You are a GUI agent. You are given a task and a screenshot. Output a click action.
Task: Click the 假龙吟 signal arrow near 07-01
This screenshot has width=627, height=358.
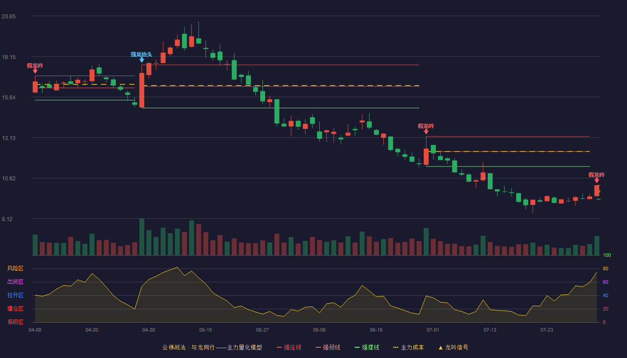tap(426, 132)
